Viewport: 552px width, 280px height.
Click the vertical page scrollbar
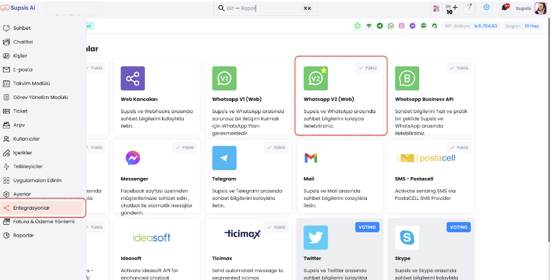[x=549, y=130]
